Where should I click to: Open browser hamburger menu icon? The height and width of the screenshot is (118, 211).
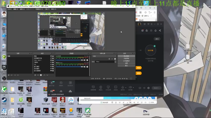[x=155, y=12]
